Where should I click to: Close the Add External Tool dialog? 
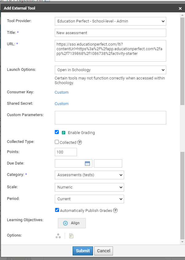pyautogui.click(x=180, y=8)
